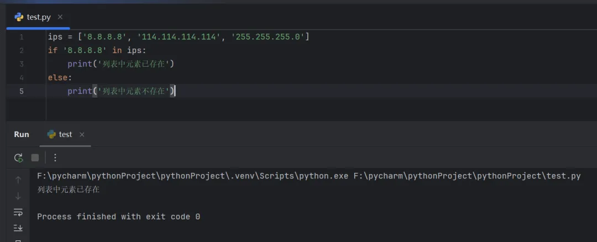This screenshot has width=597, height=242.
Task: Open the Run toolbar more options menu
Action: pos(55,157)
